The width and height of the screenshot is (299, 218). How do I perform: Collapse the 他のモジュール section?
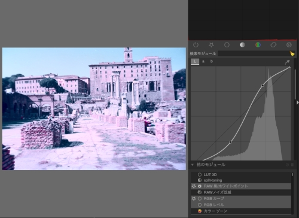point(193,165)
